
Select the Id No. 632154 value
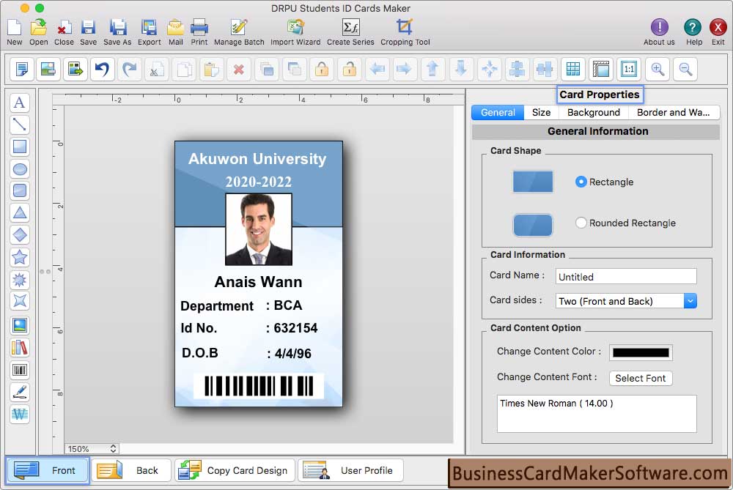295,328
